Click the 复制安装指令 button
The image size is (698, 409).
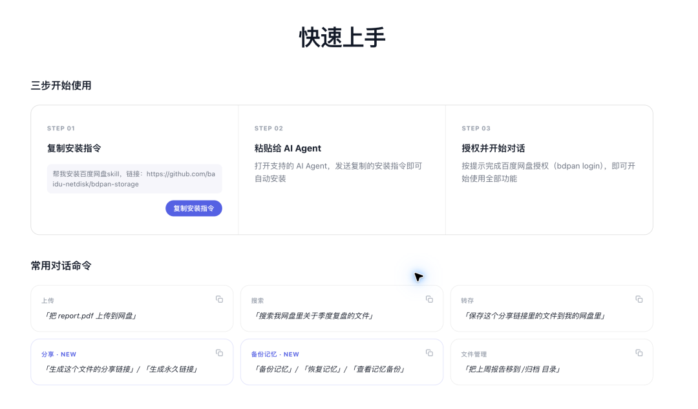194,208
